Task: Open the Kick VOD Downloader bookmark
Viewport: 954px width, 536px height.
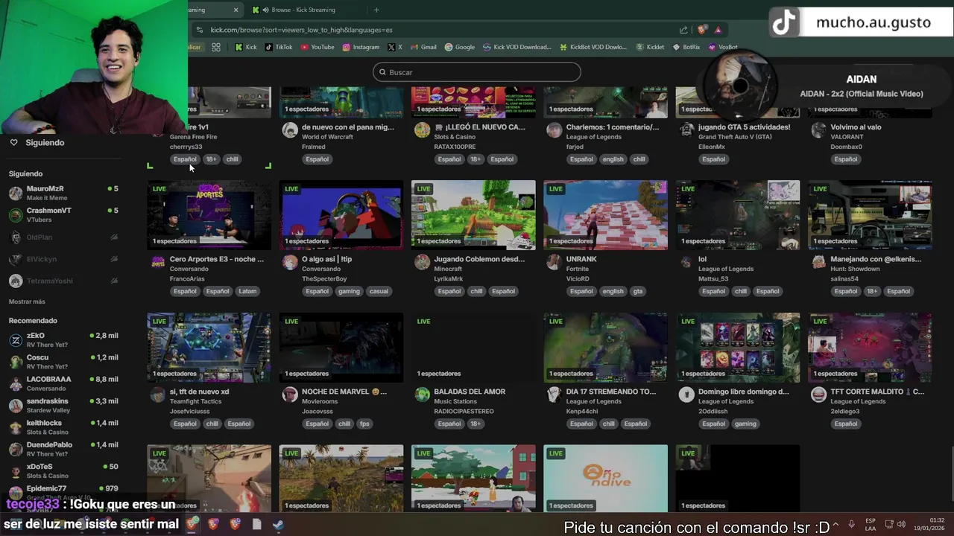Action: click(x=517, y=47)
